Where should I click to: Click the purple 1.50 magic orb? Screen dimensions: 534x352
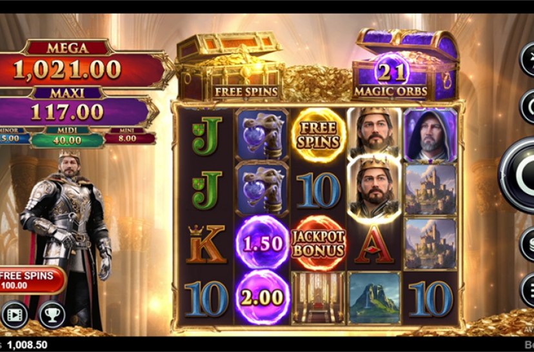point(262,242)
